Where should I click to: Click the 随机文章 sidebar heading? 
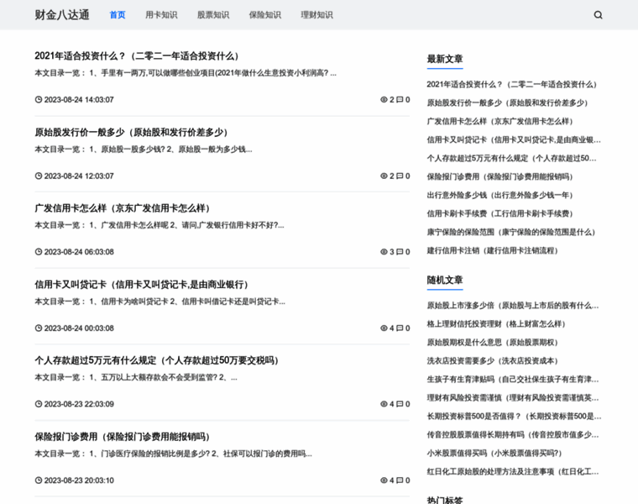point(445,280)
